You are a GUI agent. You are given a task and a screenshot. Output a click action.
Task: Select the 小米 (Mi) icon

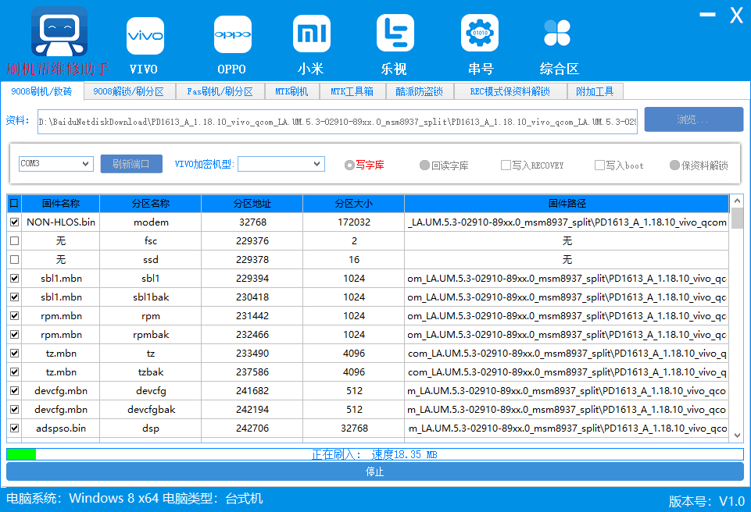coord(311,34)
